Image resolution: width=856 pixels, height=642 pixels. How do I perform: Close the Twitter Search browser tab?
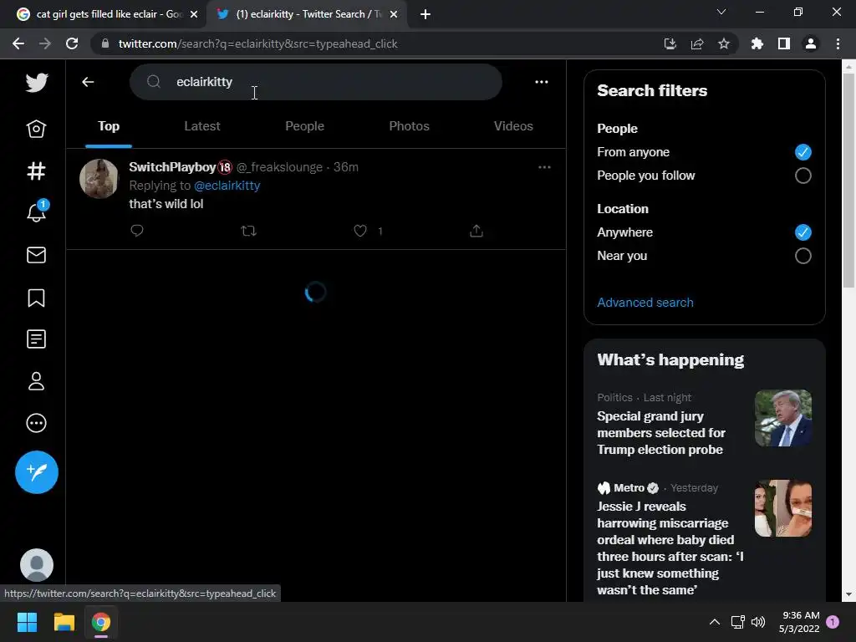[x=394, y=15]
